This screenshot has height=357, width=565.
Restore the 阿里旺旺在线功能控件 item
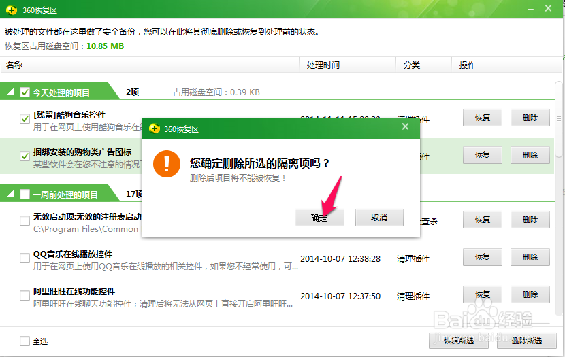point(483,294)
